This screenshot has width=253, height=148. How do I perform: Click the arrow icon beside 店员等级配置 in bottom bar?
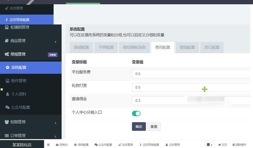140,145
